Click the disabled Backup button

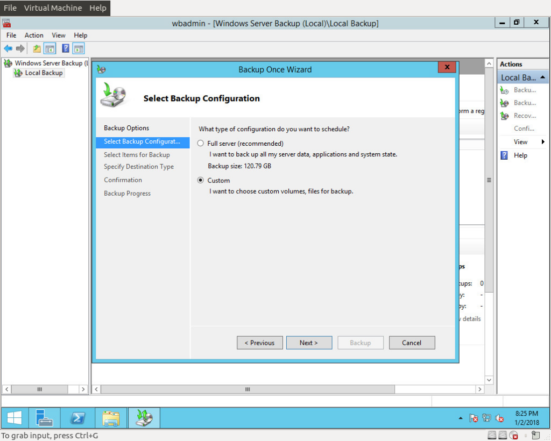[x=361, y=343]
